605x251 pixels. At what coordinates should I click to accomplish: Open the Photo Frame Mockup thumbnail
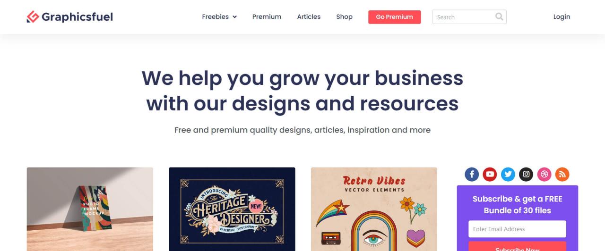tap(90, 209)
